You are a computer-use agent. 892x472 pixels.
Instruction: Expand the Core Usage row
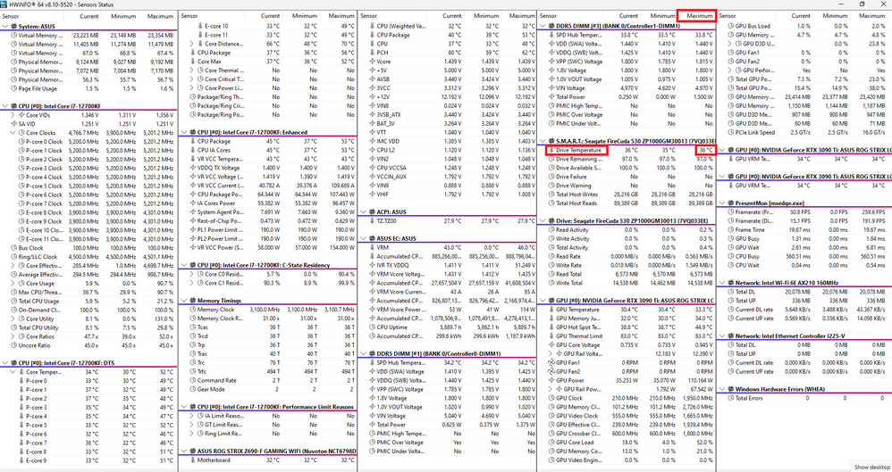[13, 283]
